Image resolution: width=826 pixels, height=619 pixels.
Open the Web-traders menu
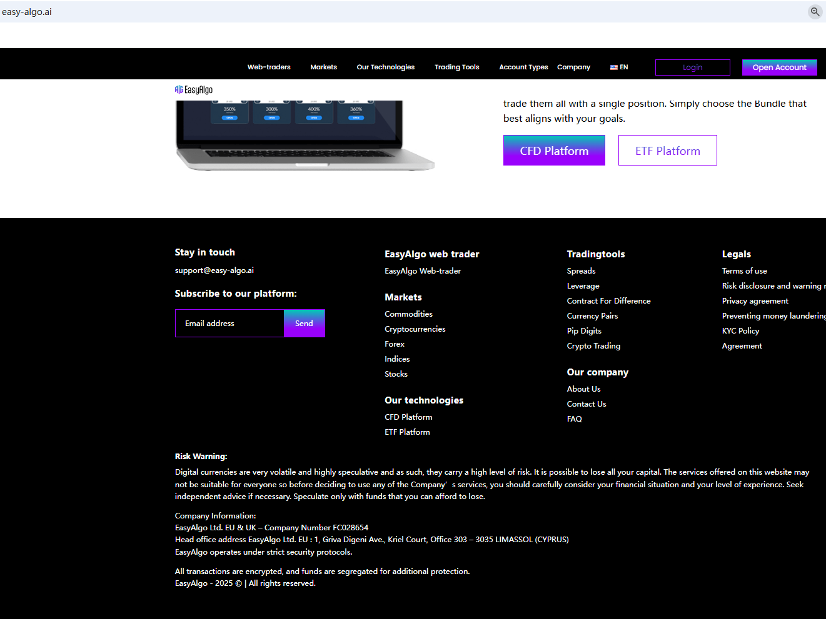(x=269, y=67)
